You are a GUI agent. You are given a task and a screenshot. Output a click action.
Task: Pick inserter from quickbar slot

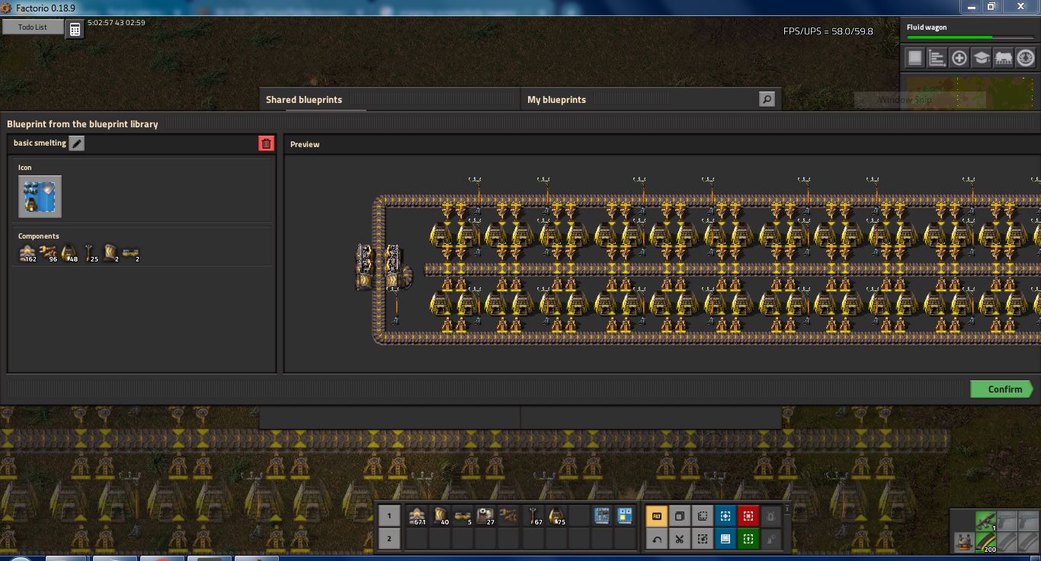click(508, 516)
